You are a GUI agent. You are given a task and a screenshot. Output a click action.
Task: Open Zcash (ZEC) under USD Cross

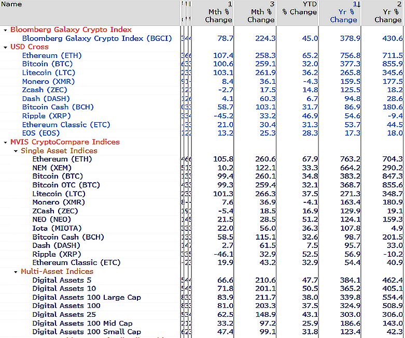(x=45, y=90)
